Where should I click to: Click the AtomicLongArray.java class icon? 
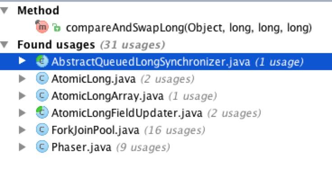(42, 96)
